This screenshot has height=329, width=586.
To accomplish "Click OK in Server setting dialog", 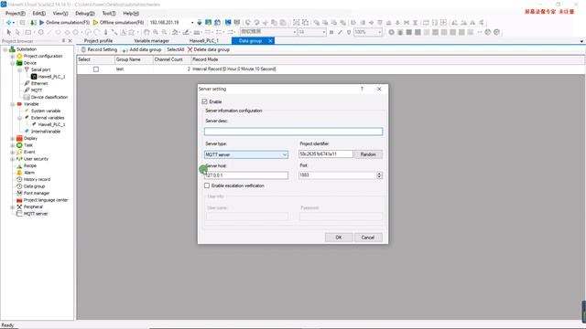I will click(x=339, y=238).
